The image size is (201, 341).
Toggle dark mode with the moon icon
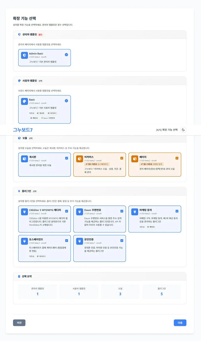pos(183,130)
